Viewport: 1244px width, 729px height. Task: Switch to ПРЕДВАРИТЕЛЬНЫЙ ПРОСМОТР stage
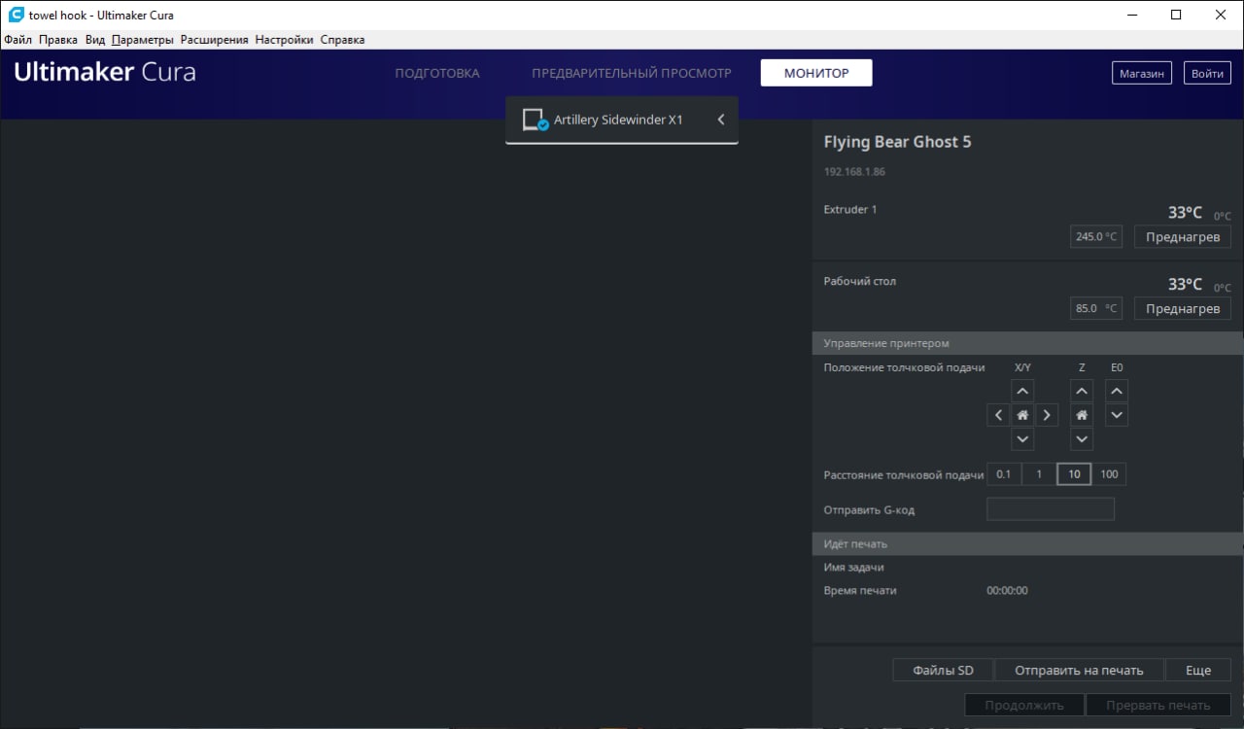[x=632, y=73]
